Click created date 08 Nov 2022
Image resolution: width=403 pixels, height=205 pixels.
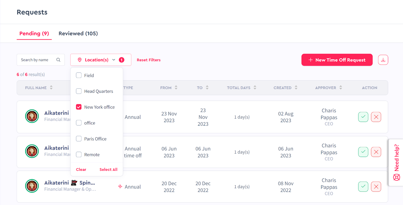tap(286, 187)
